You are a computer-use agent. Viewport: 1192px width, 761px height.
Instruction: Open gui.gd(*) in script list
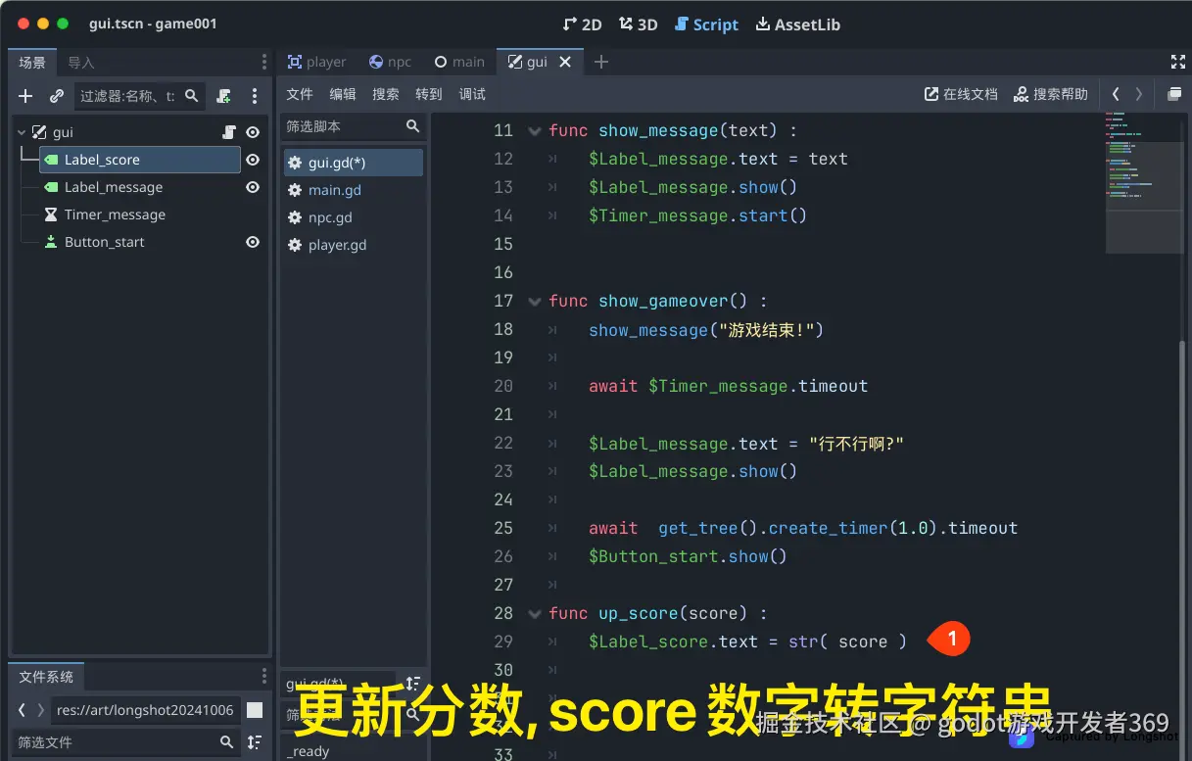tap(353, 163)
